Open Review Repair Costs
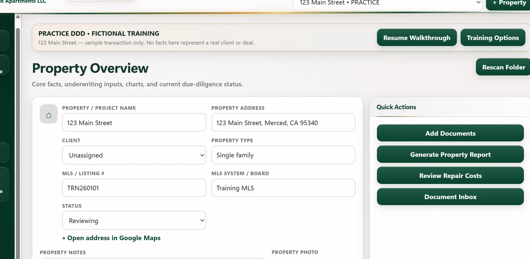Image resolution: width=530 pixels, height=259 pixels. (x=450, y=176)
